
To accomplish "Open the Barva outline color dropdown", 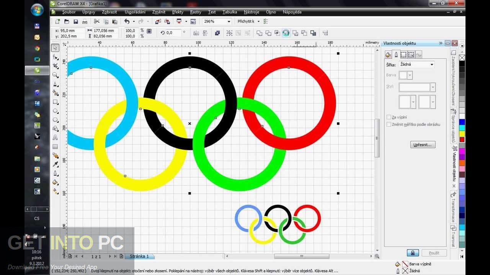I will pos(410,75).
